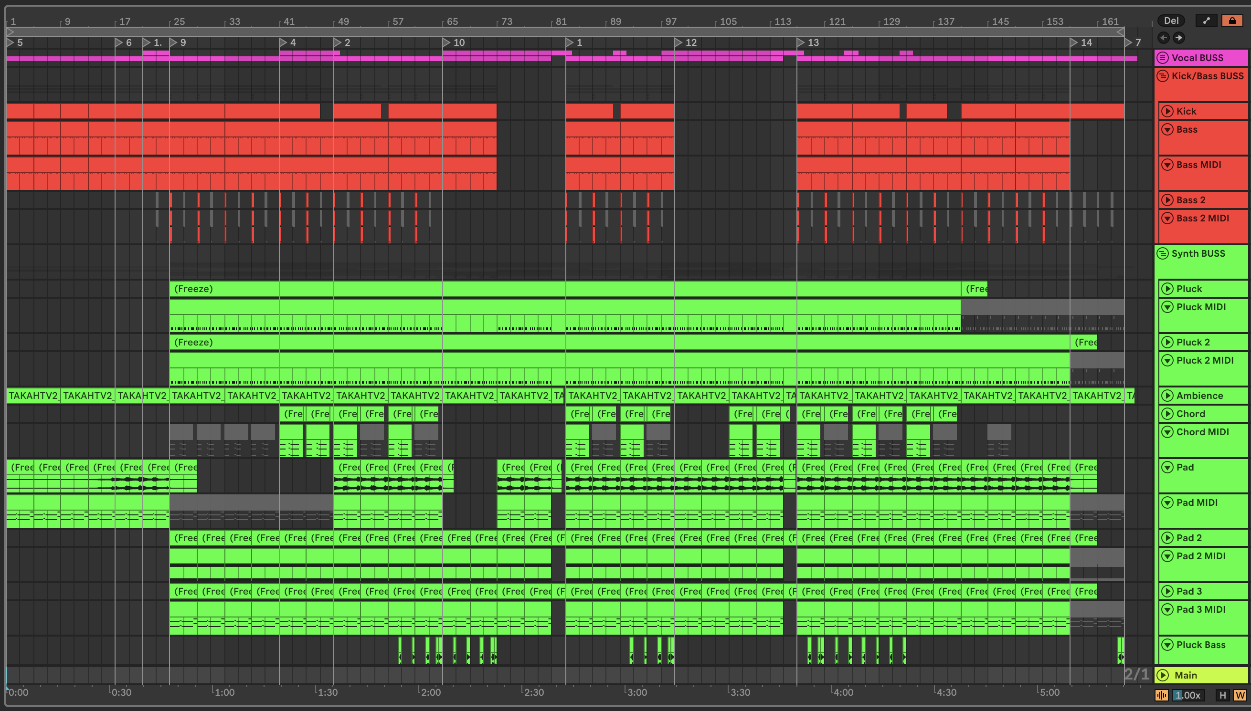
Task: Jump to previous locator arrow
Action: pos(1164,38)
